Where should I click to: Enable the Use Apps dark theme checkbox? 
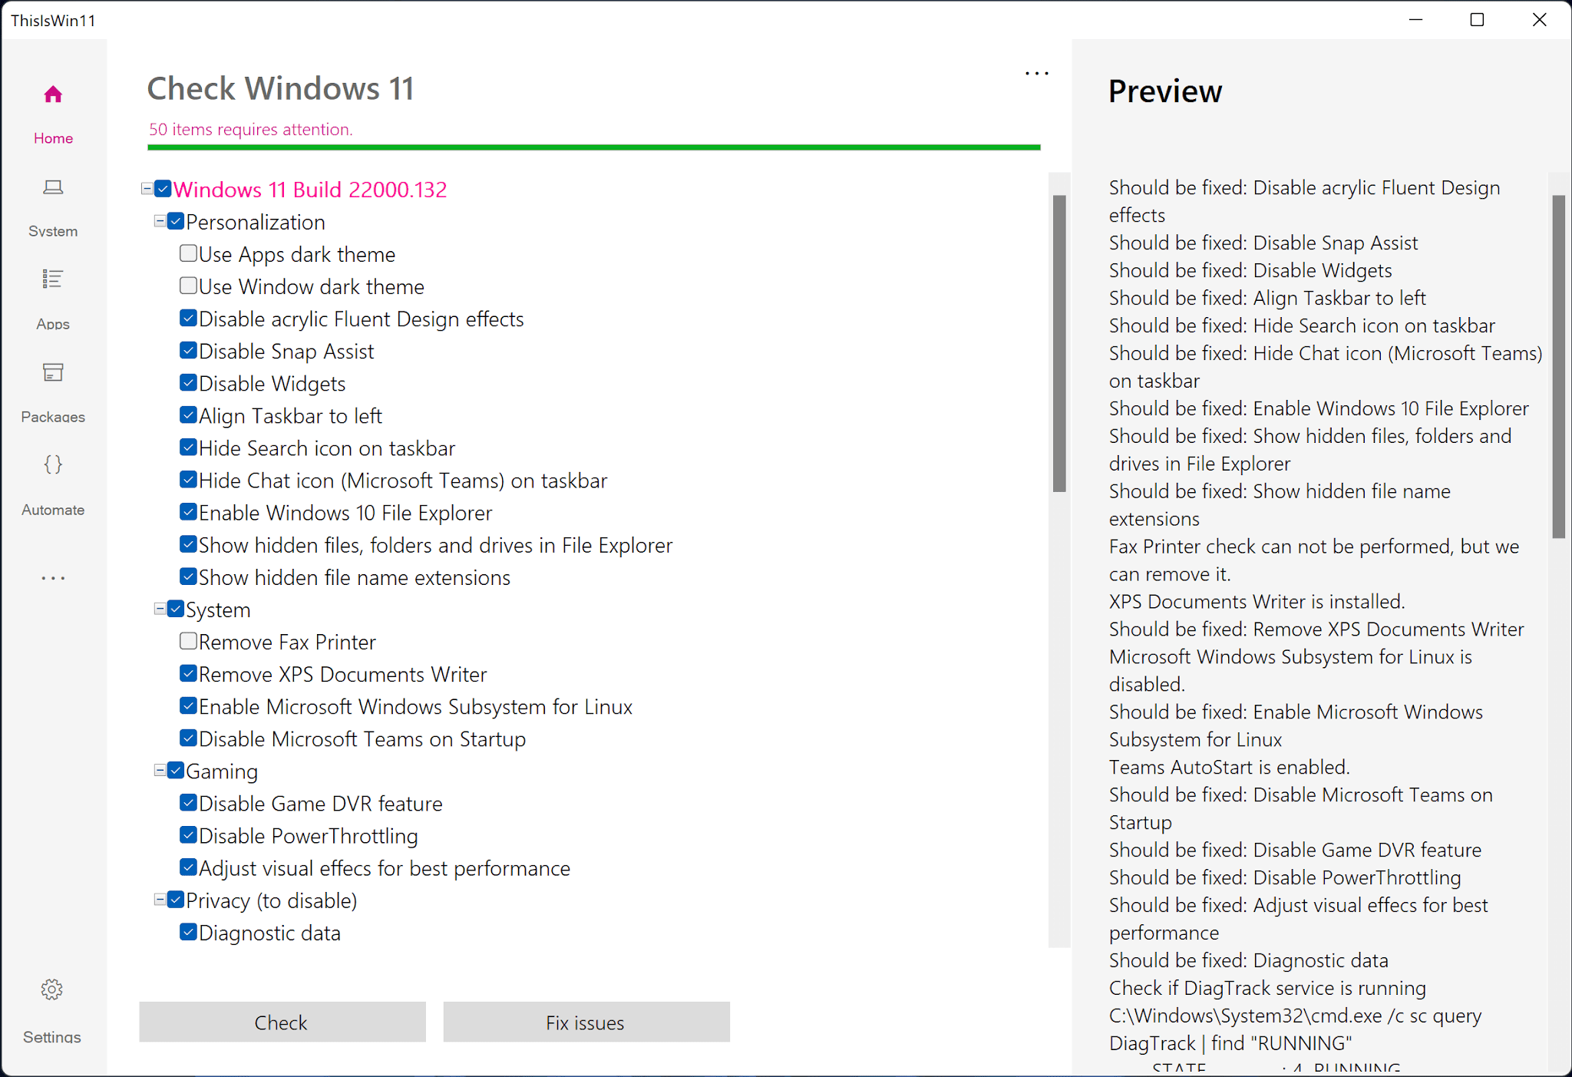[188, 253]
